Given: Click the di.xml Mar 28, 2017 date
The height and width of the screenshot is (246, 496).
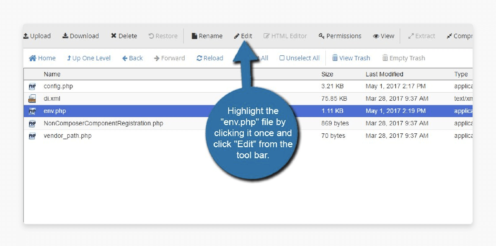Looking at the screenshot, I should (397, 99).
